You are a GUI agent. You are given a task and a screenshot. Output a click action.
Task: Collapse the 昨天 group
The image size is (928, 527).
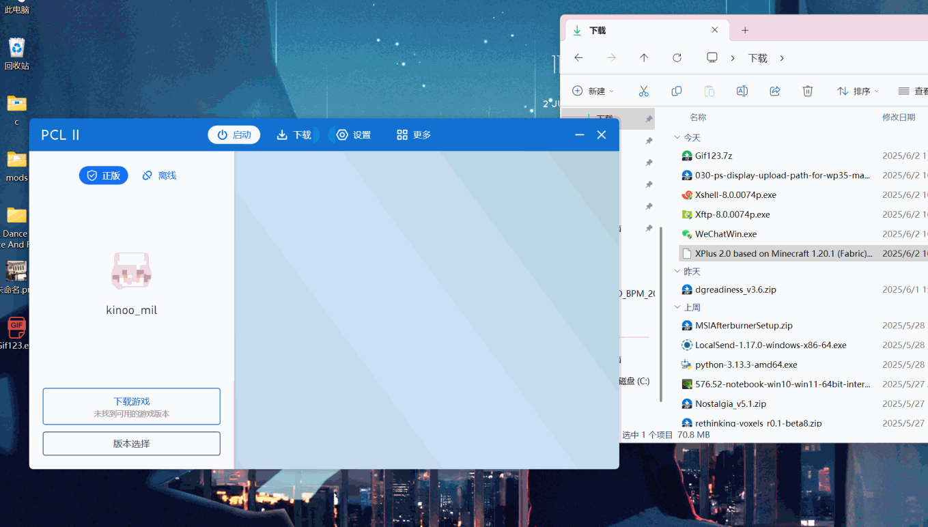click(677, 272)
